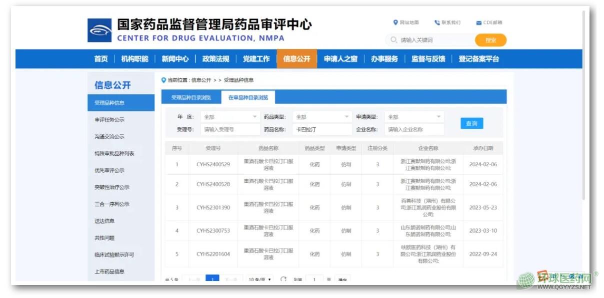Expand the 年度 year dropdown
This screenshot has height=298, width=604.
pyautogui.click(x=230, y=117)
